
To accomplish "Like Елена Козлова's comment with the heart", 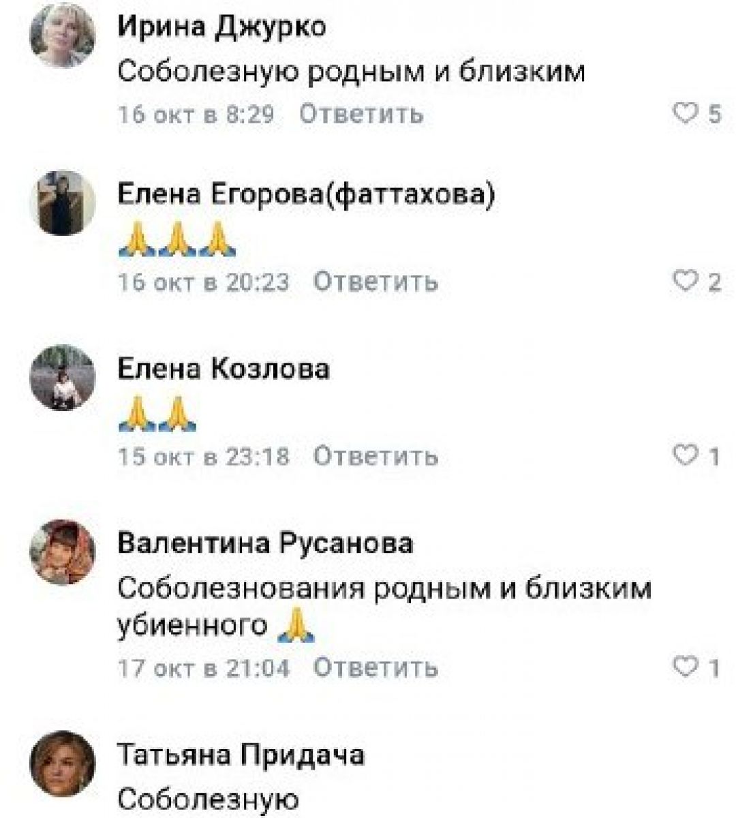I will [x=686, y=455].
